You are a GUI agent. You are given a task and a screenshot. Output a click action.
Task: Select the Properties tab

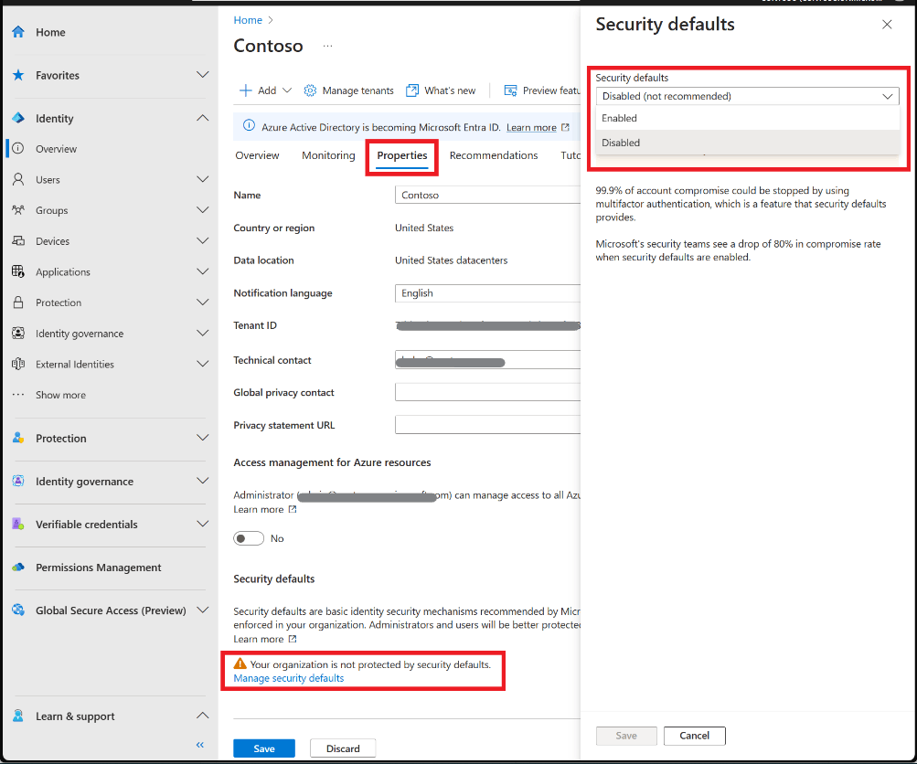pos(401,155)
